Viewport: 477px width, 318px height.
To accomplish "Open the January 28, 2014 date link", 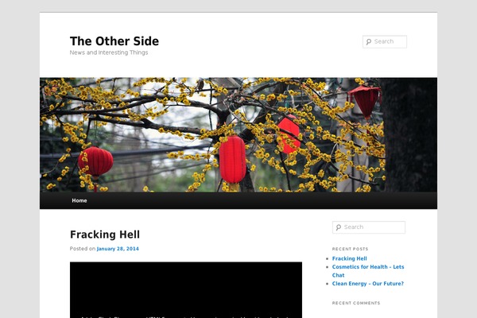I will [118, 249].
